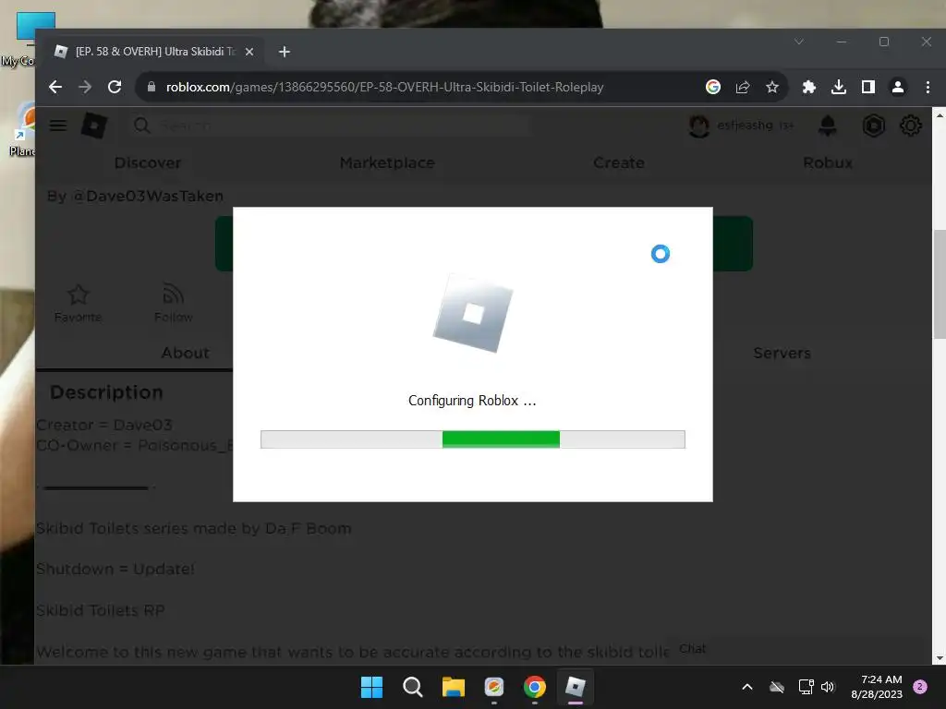Open Chrome profile avatar icon
This screenshot has width=946, height=709.
point(898,87)
